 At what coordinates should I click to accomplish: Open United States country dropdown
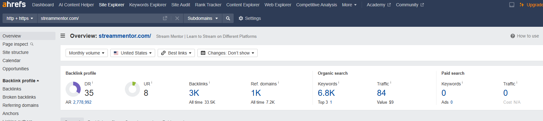click(133, 53)
